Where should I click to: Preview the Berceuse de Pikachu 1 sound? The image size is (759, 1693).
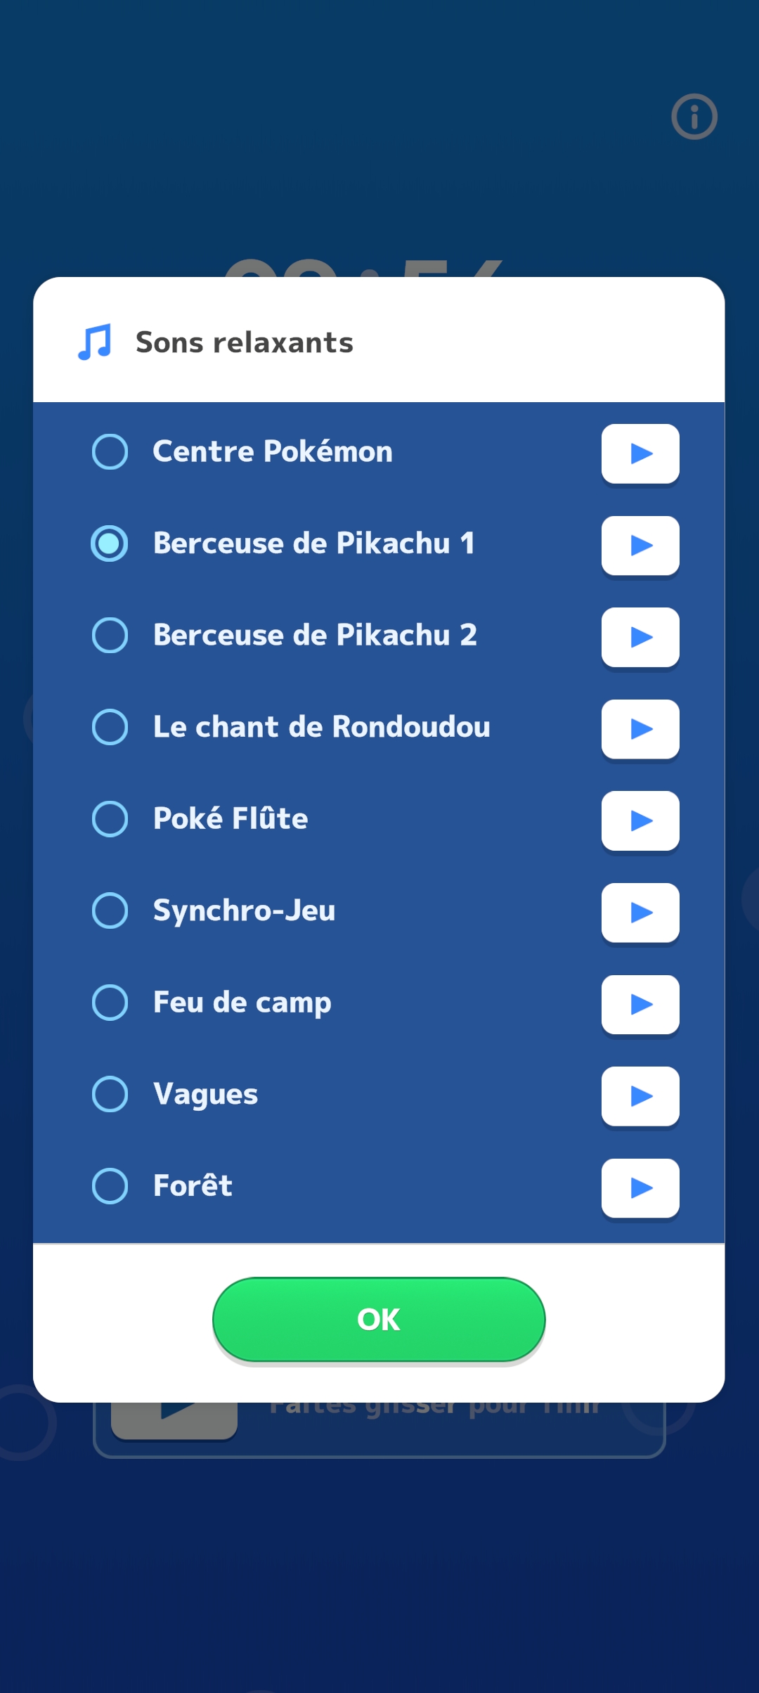point(640,545)
